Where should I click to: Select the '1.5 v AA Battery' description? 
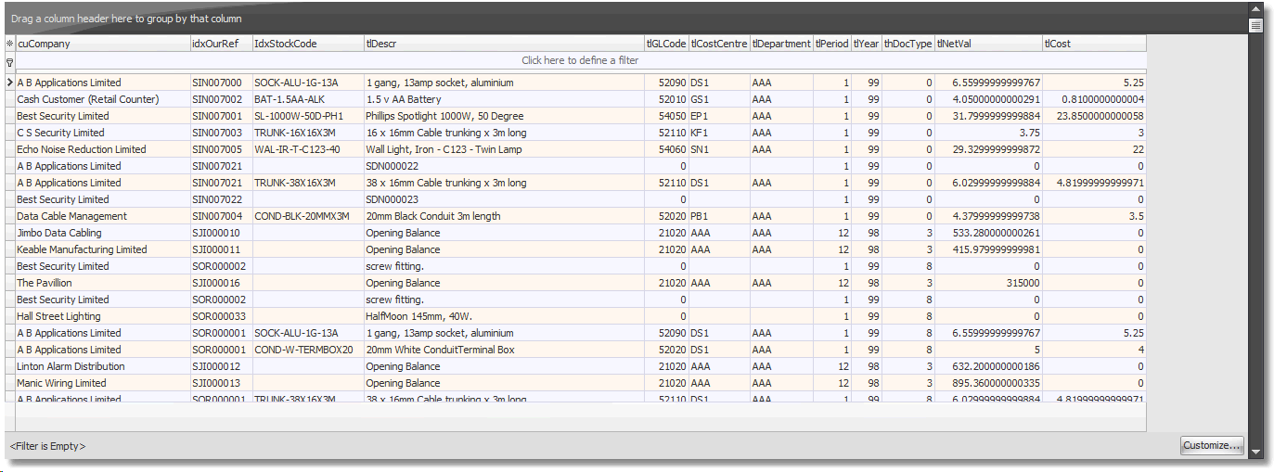click(x=505, y=99)
